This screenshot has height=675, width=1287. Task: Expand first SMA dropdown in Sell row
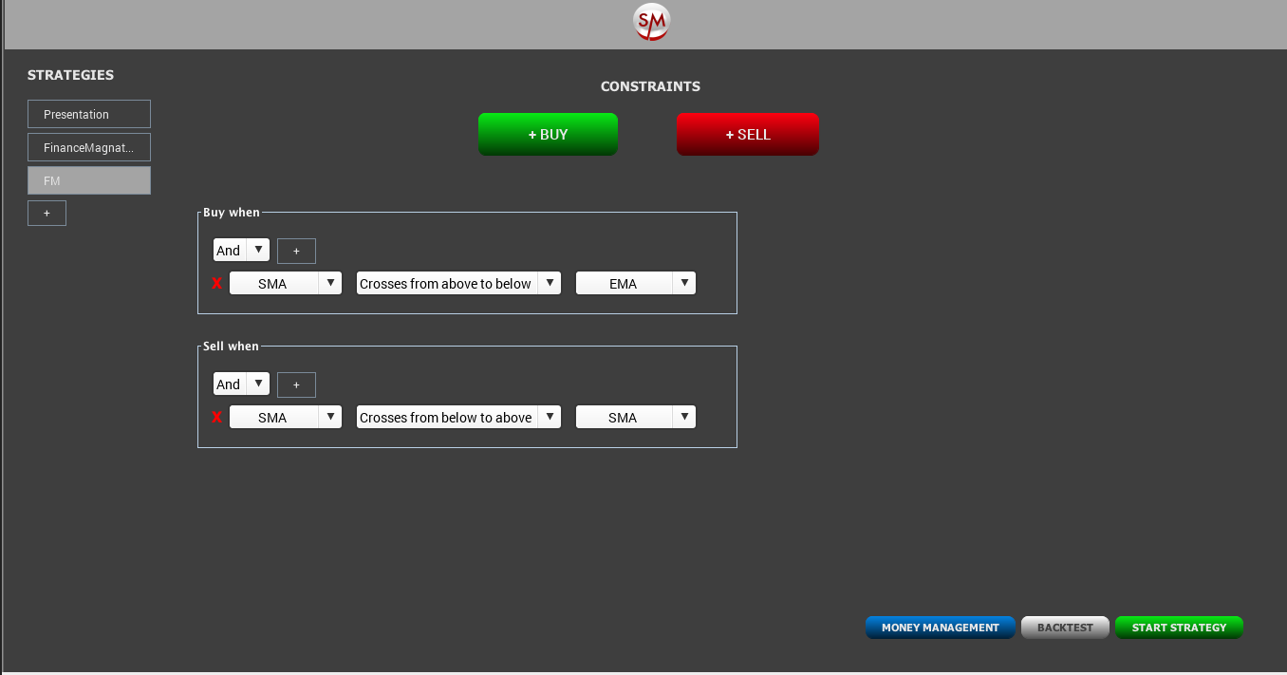click(x=286, y=417)
